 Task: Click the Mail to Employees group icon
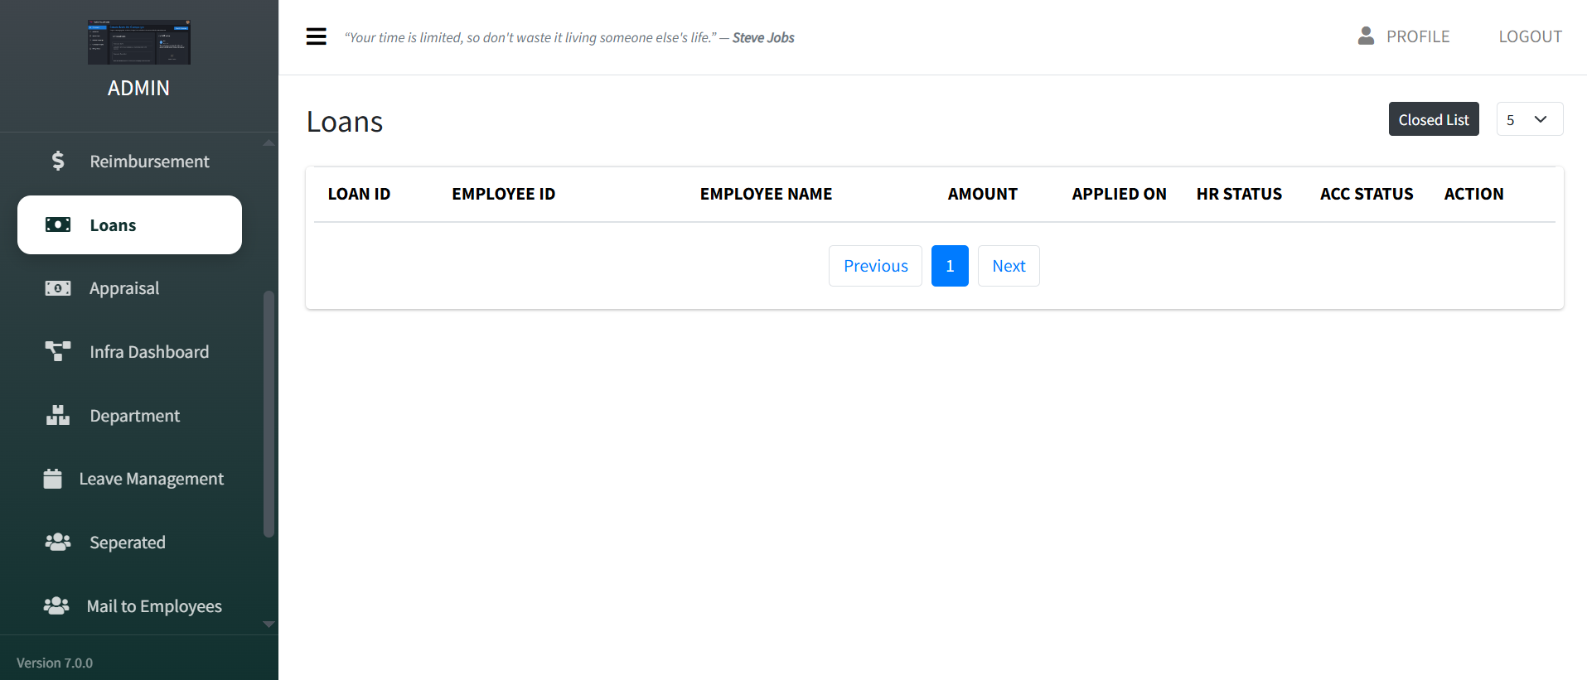[x=56, y=605]
